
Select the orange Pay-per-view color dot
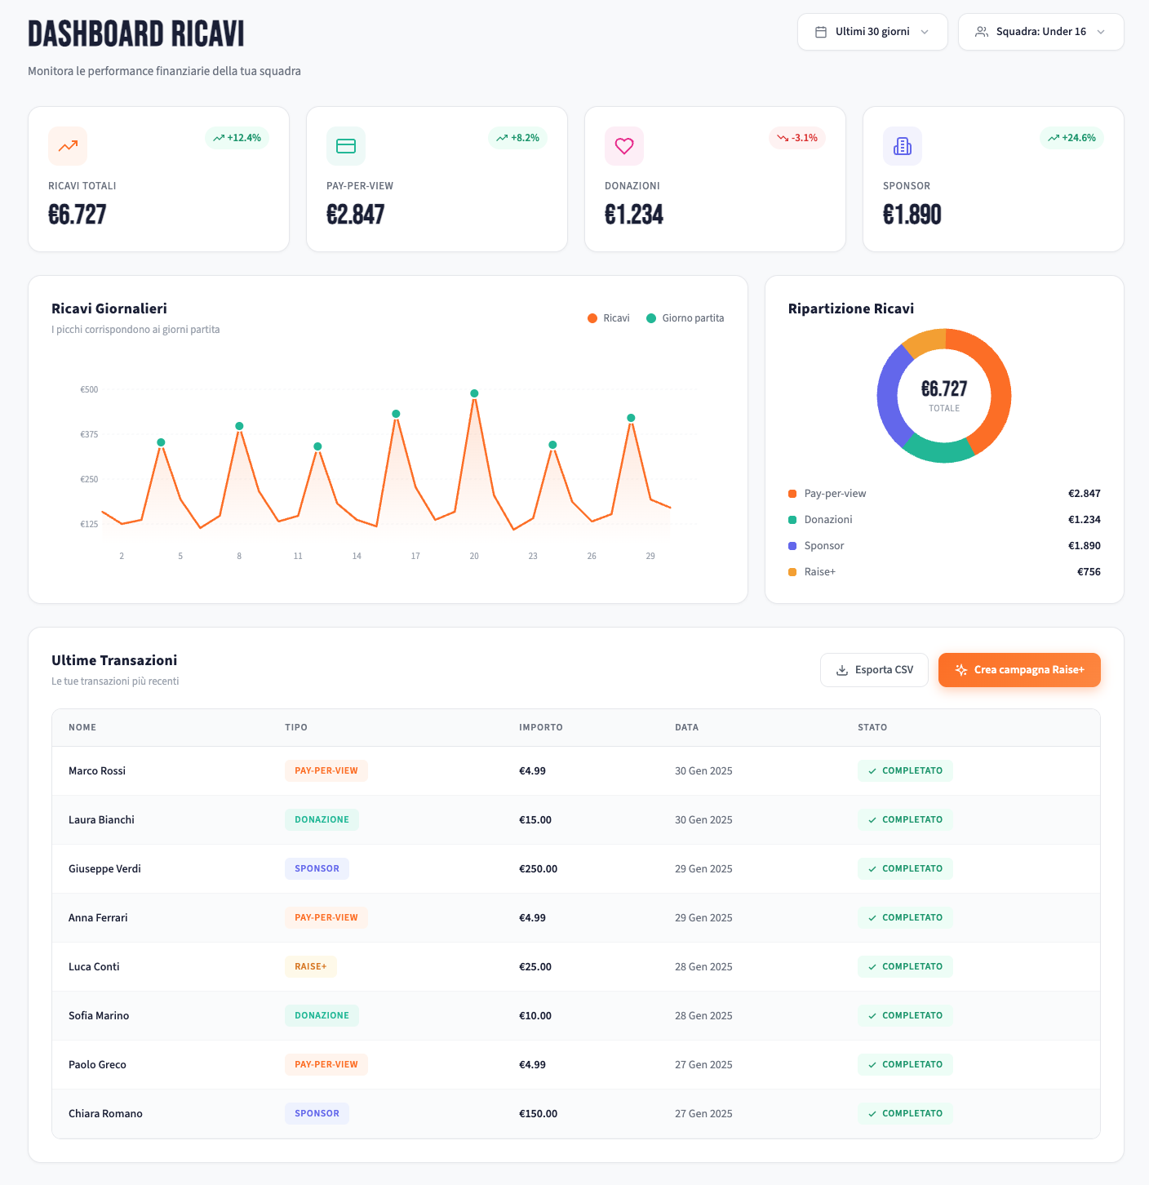792,493
